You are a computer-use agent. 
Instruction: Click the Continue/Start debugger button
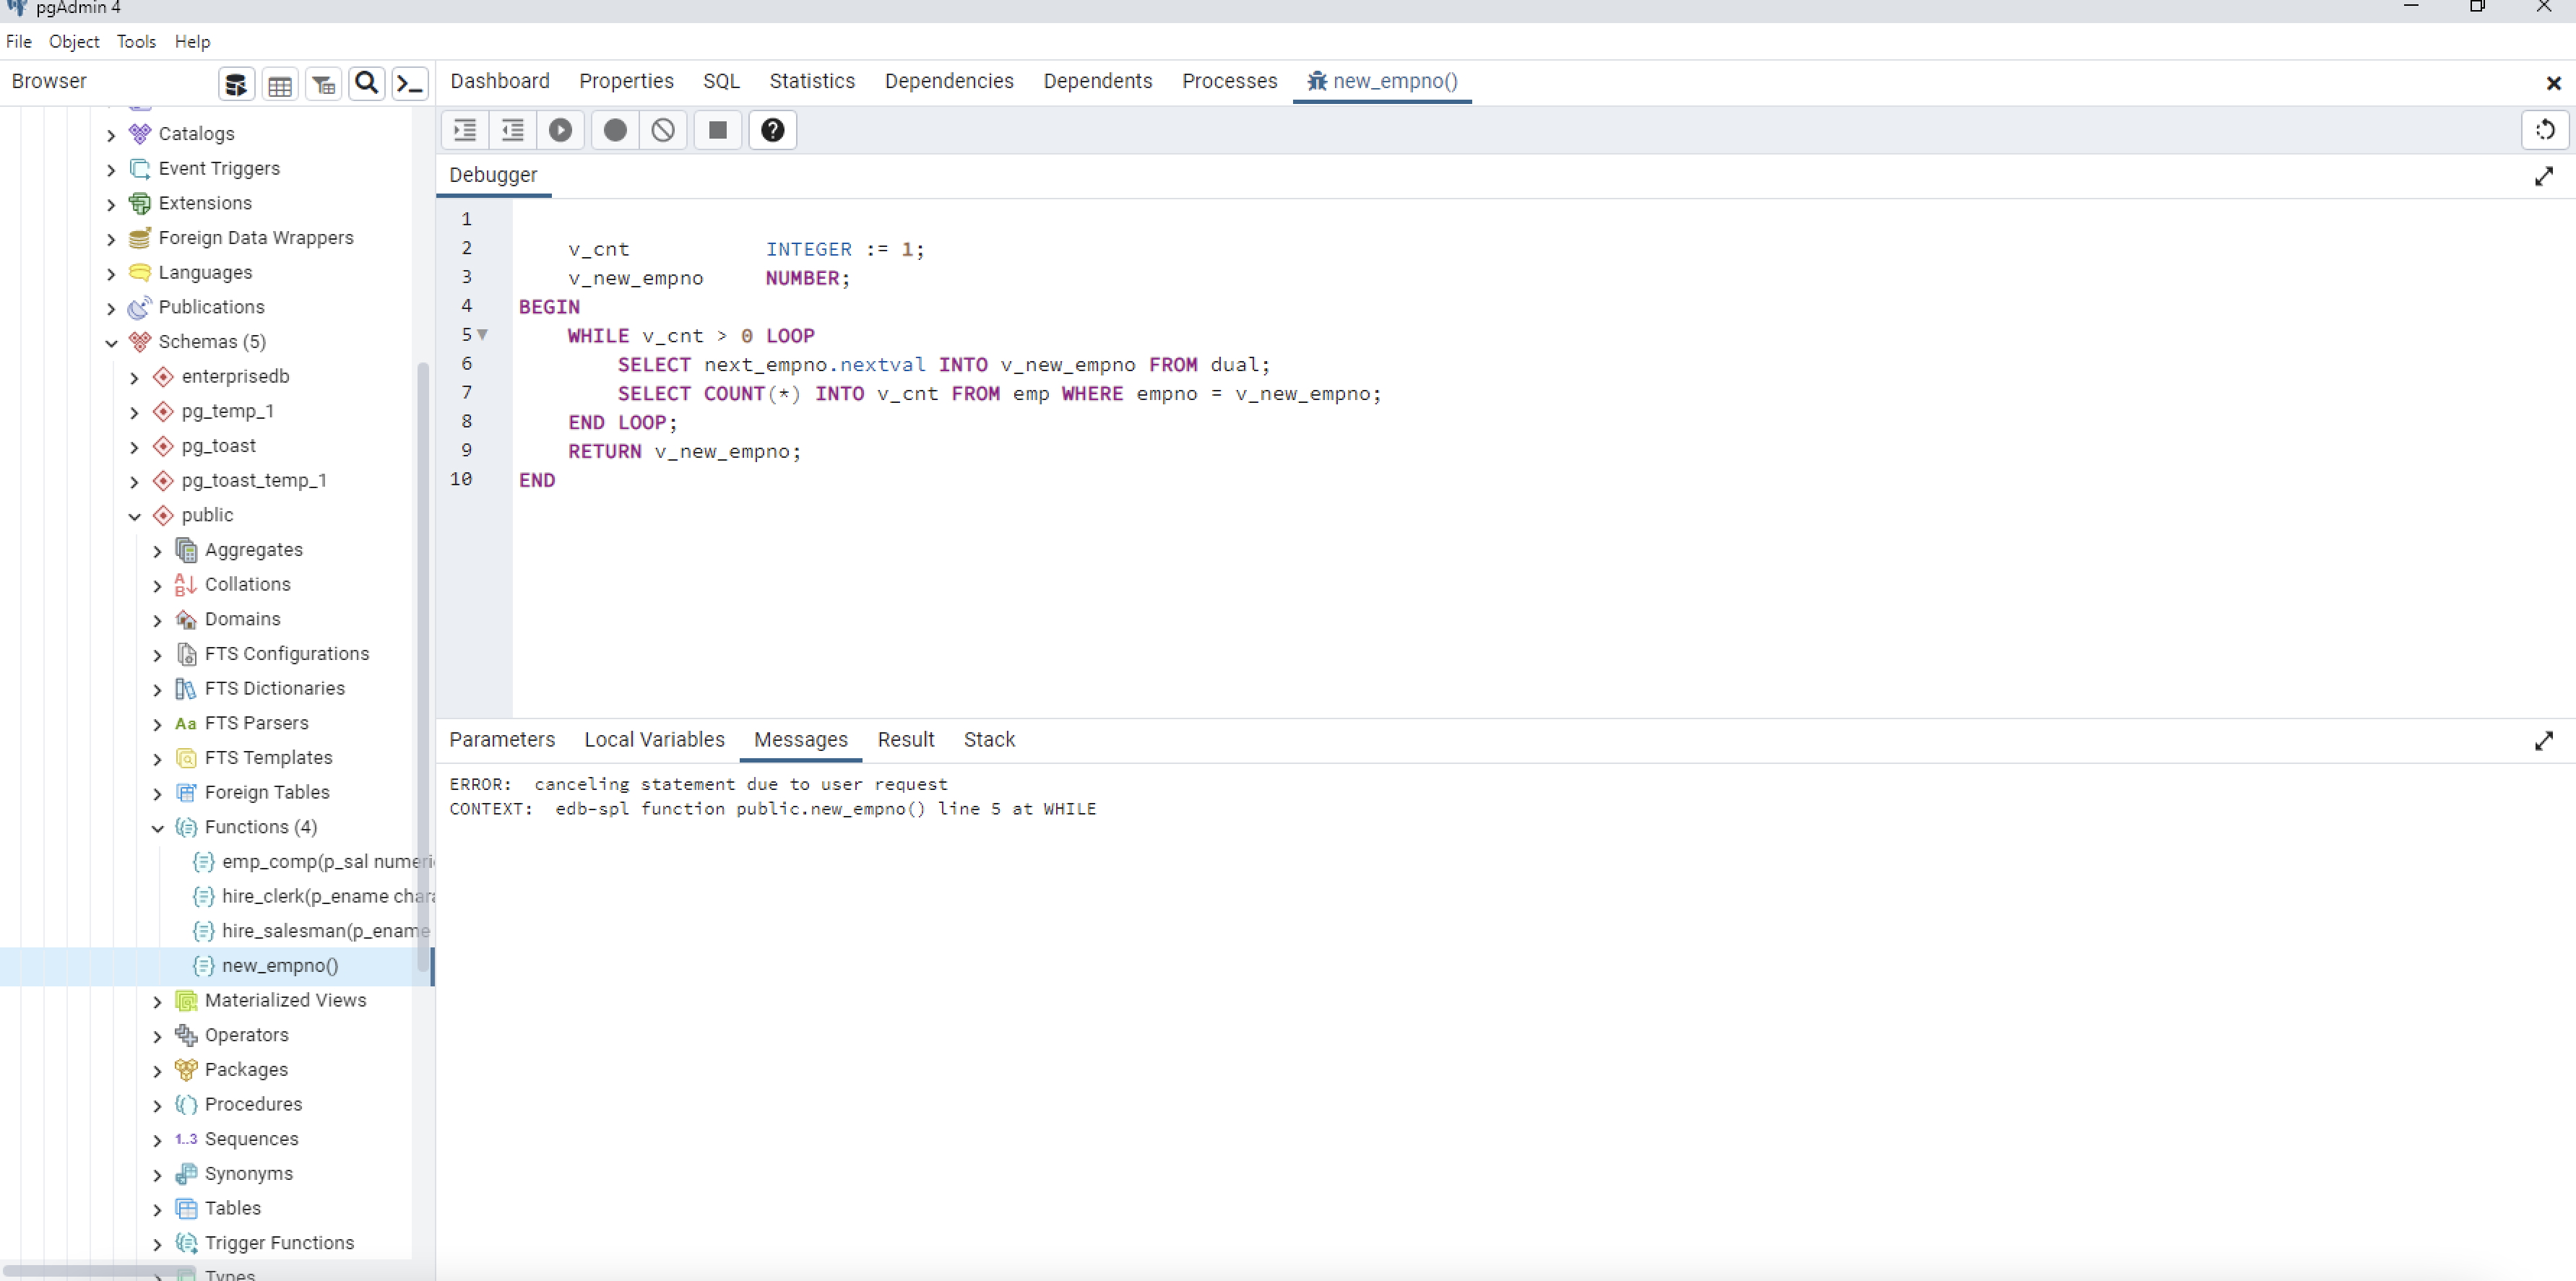pos(561,130)
